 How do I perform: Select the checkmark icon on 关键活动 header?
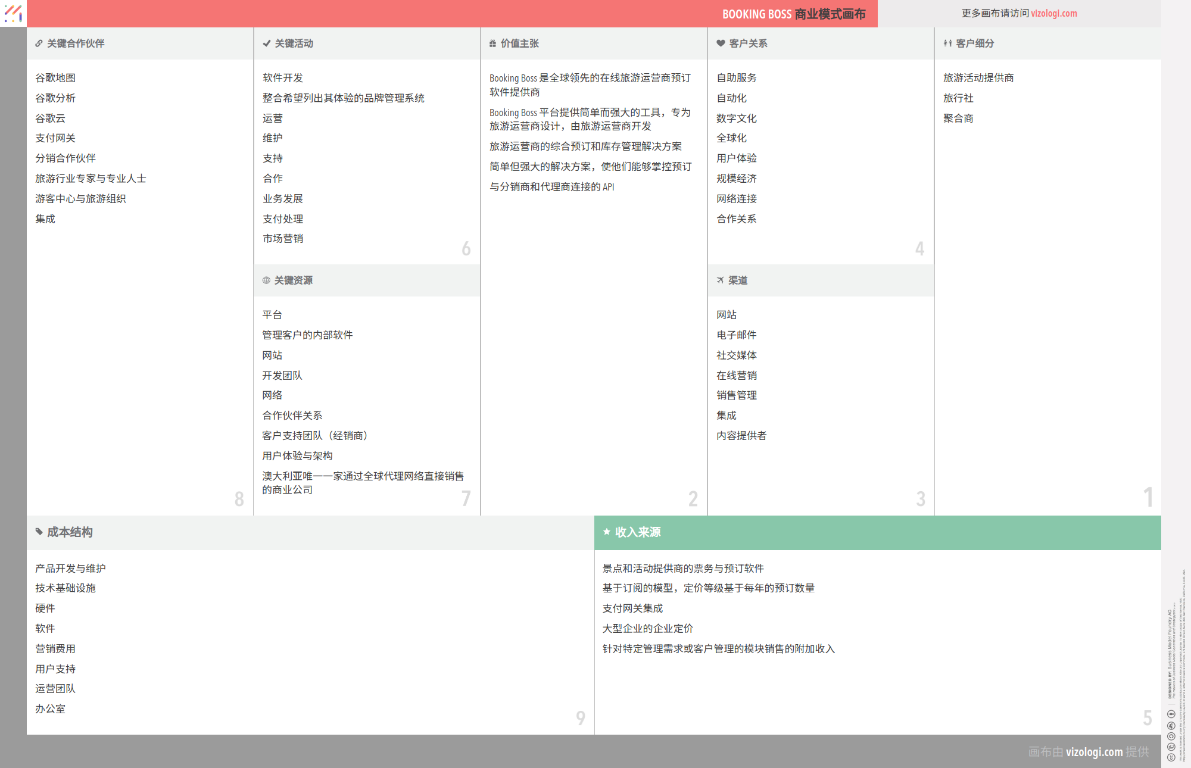[266, 43]
